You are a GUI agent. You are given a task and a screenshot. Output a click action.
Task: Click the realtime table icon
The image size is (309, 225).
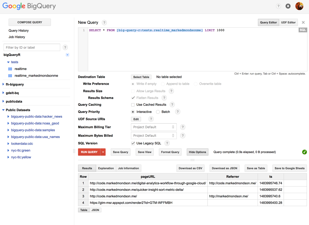(10, 69)
